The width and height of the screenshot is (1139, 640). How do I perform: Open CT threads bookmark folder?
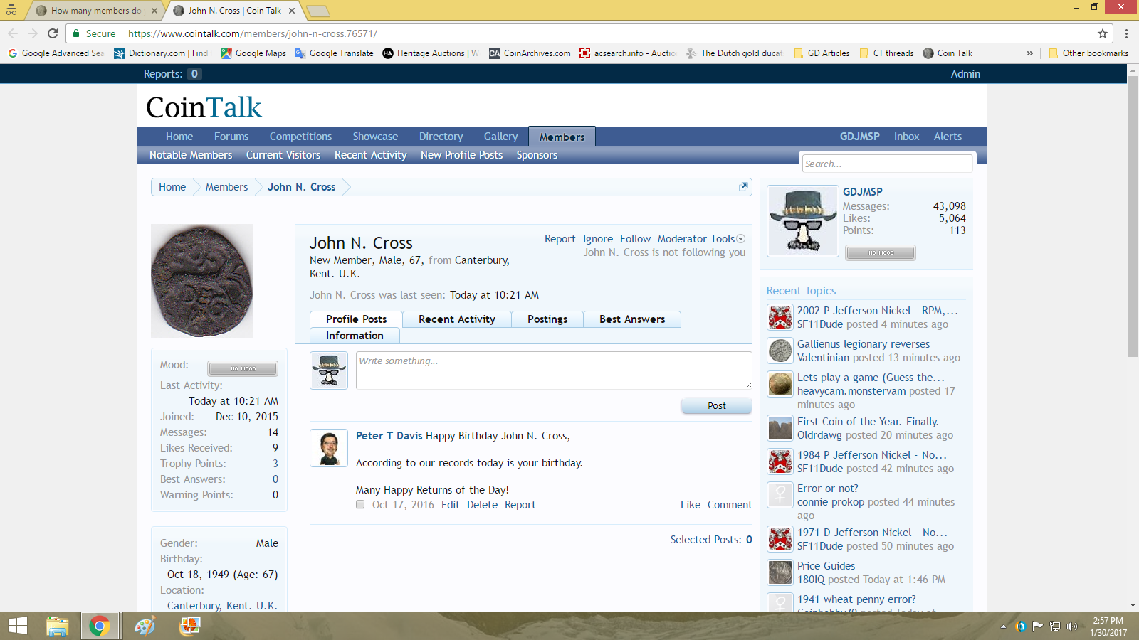pyautogui.click(x=886, y=53)
